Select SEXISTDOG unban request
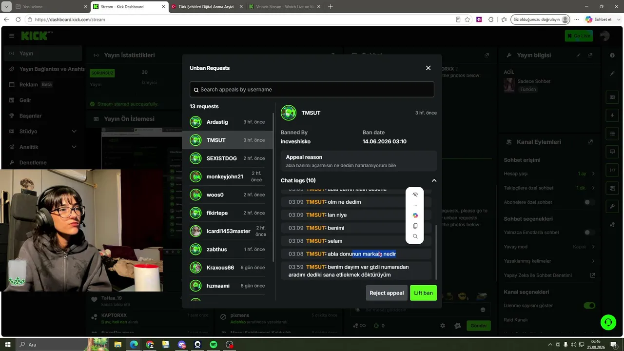The width and height of the screenshot is (624, 351). click(x=227, y=158)
